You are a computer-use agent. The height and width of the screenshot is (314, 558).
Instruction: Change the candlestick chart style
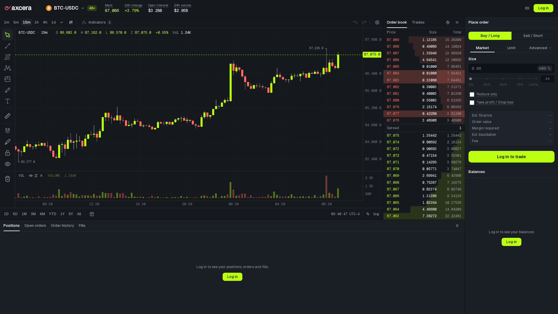[71, 22]
